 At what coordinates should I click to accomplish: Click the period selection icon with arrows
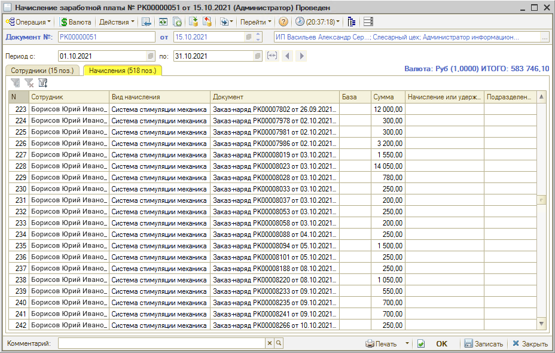(272, 56)
